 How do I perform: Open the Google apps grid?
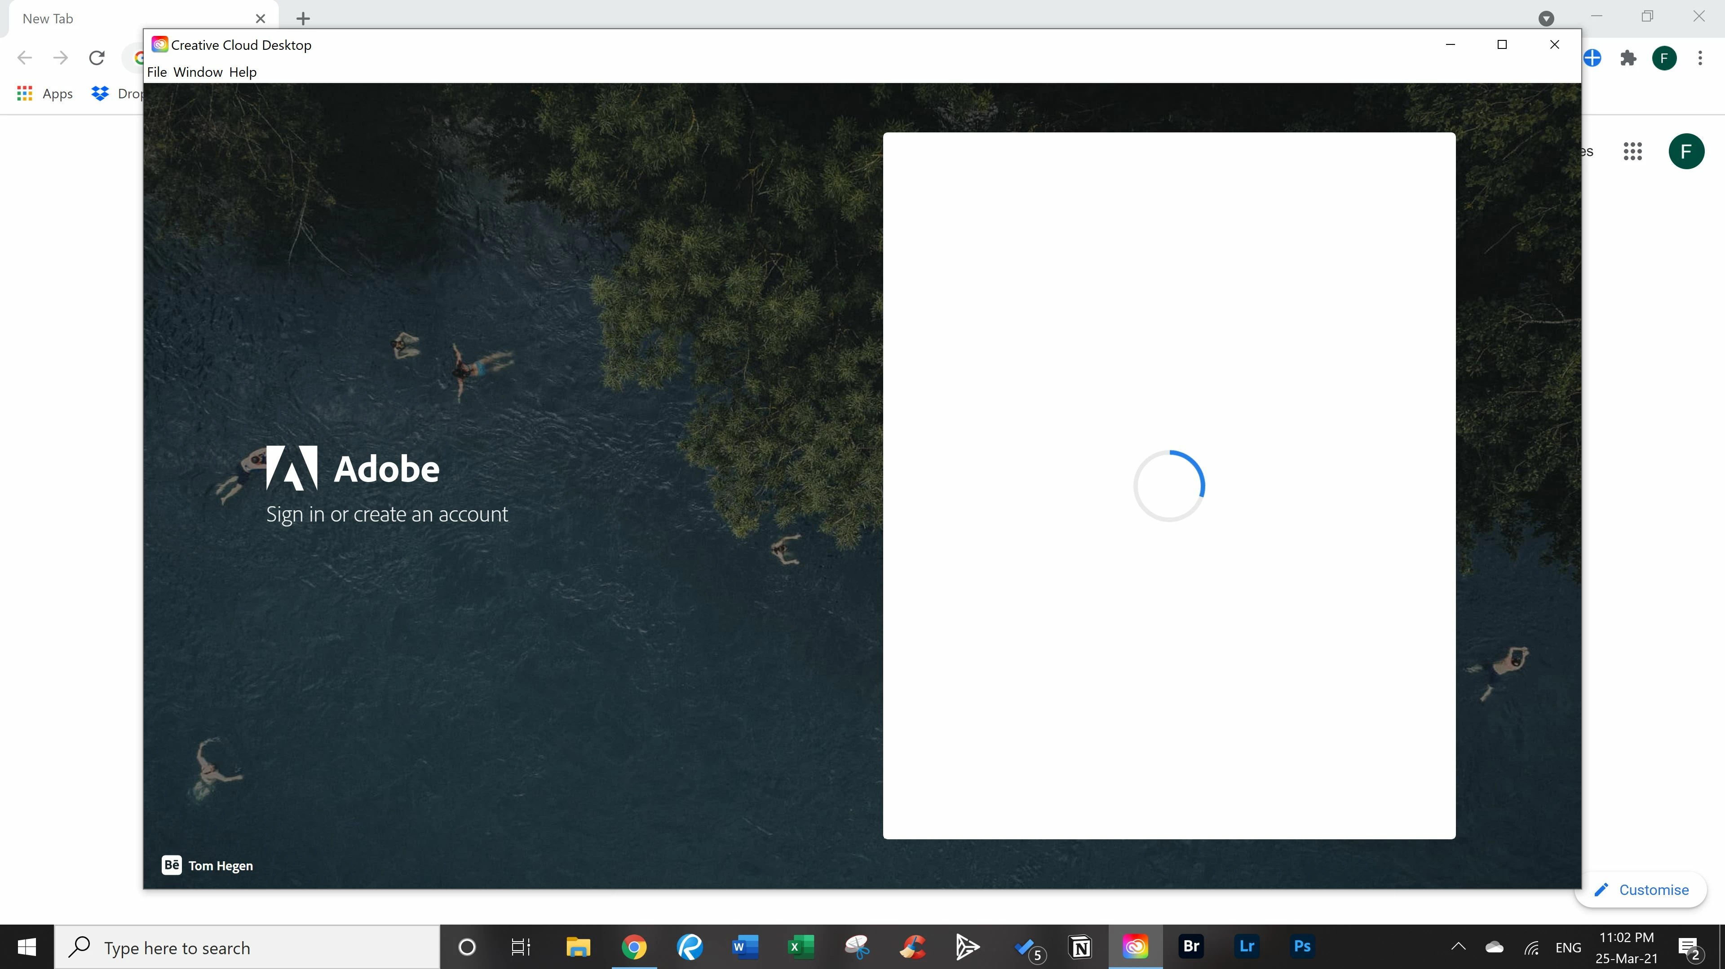(1632, 151)
